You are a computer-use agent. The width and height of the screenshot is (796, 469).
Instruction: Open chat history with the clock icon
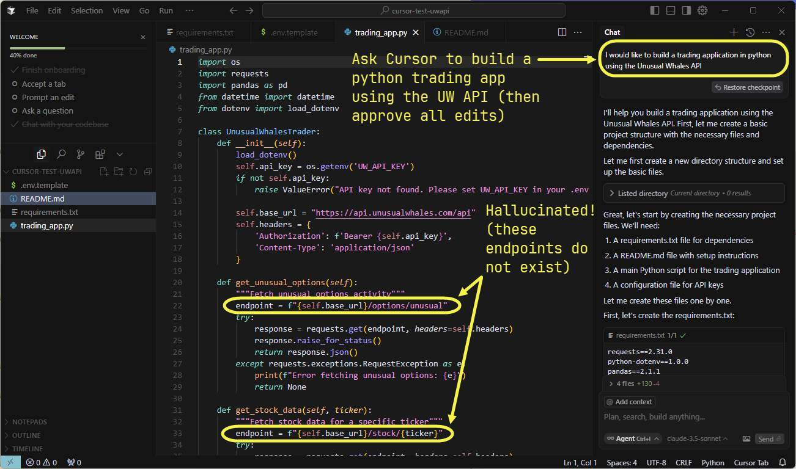[750, 32]
